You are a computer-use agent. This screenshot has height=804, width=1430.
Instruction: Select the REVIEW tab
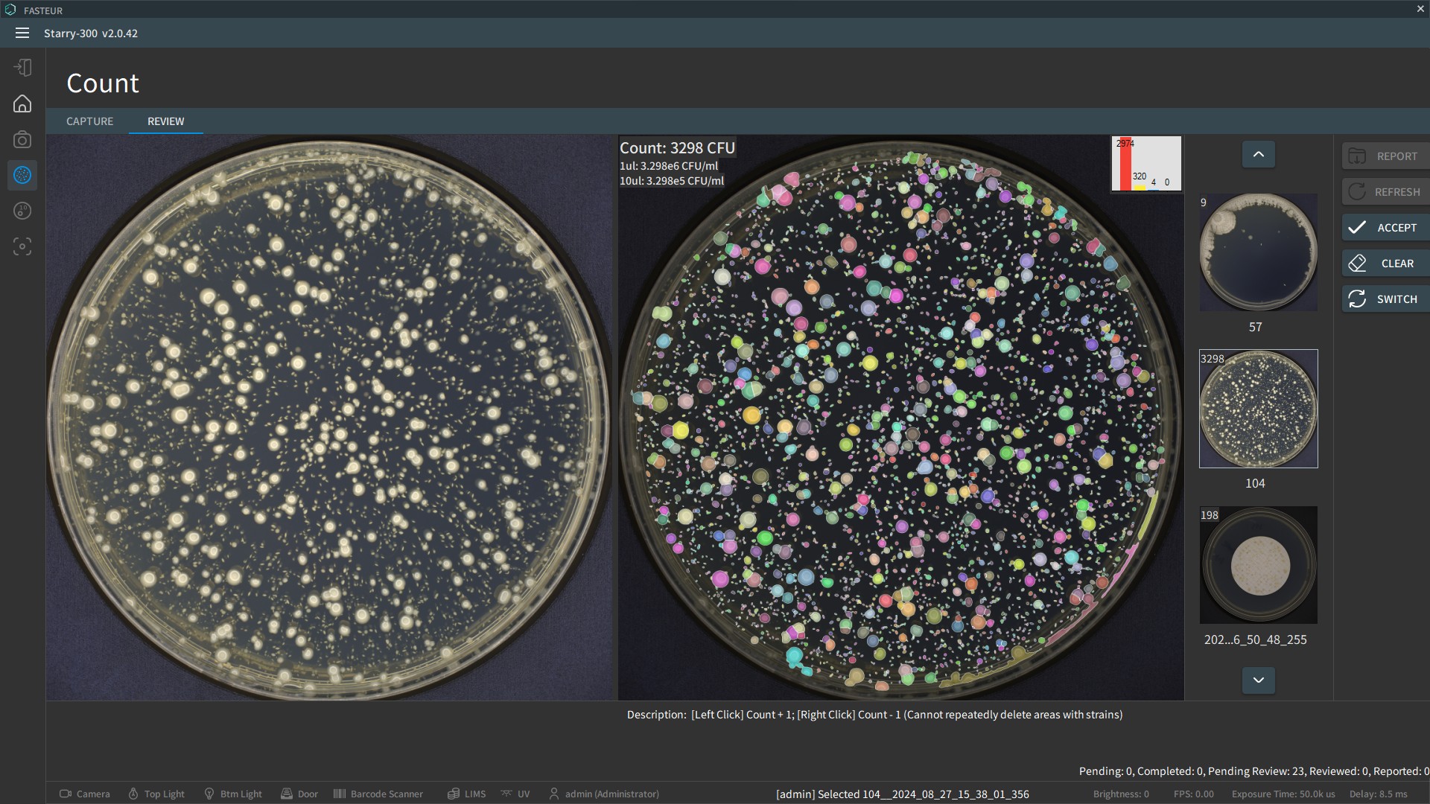[165, 121]
